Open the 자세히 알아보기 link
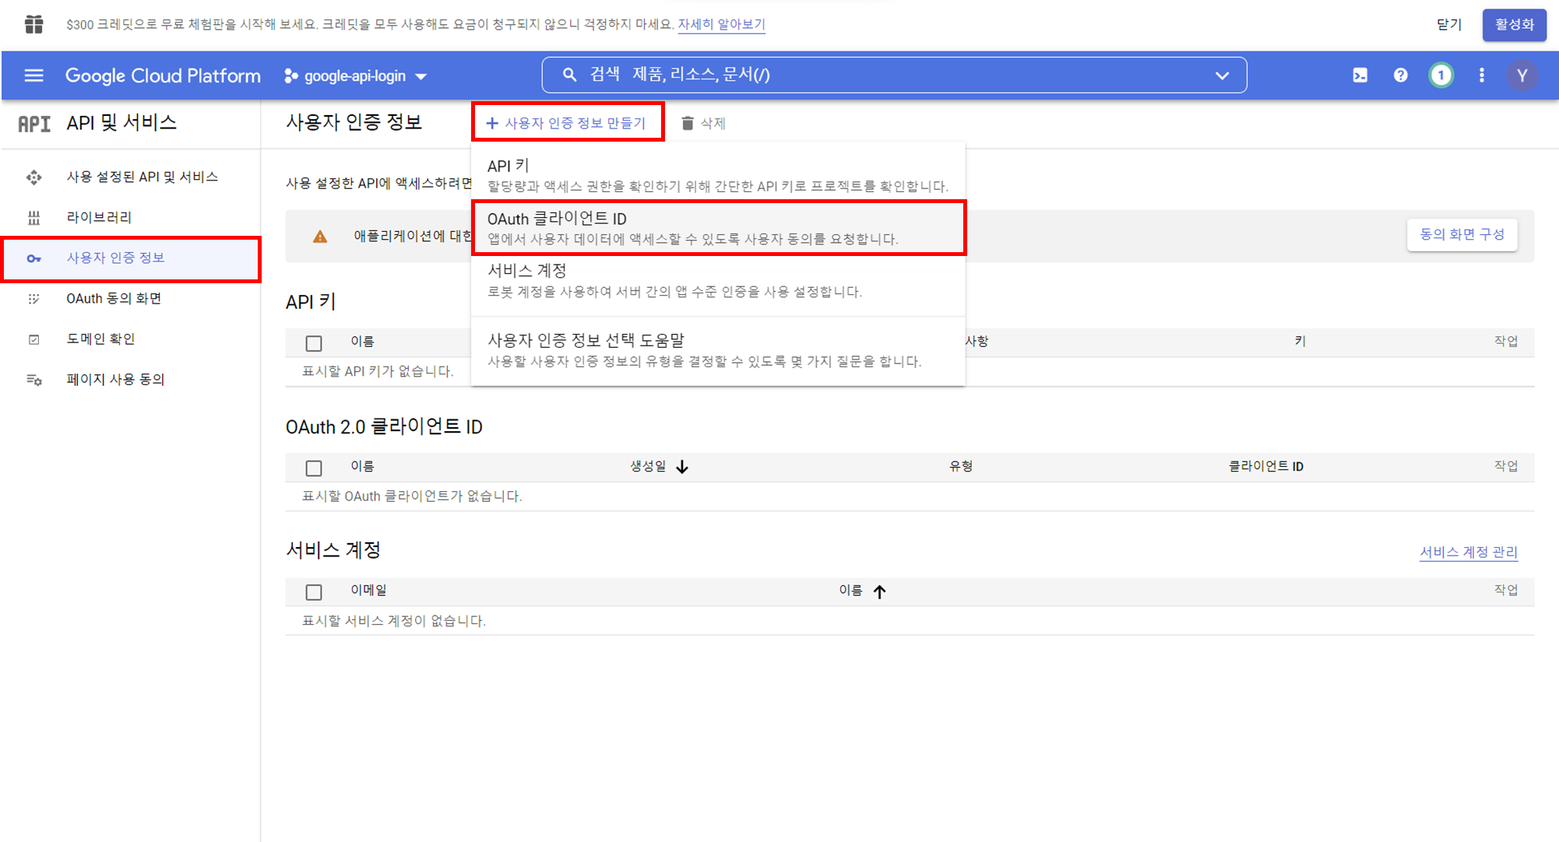1559x842 pixels. pos(721,24)
